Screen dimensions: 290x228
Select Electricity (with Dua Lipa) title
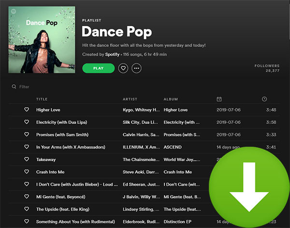(x=61, y=122)
